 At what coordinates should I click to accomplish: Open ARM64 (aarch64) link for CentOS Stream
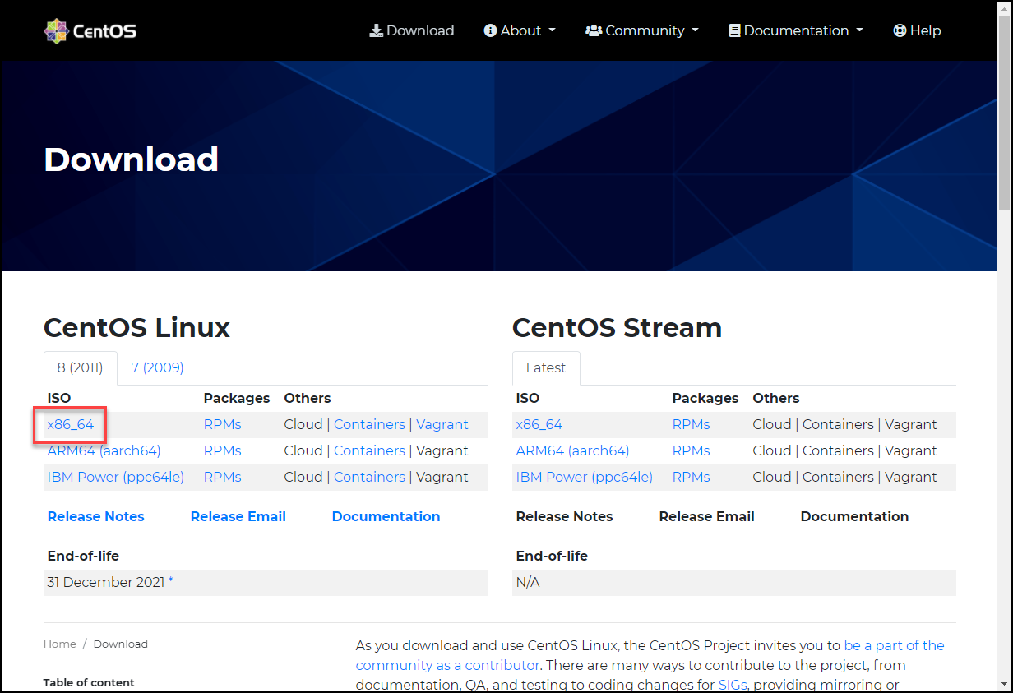[x=573, y=450]
